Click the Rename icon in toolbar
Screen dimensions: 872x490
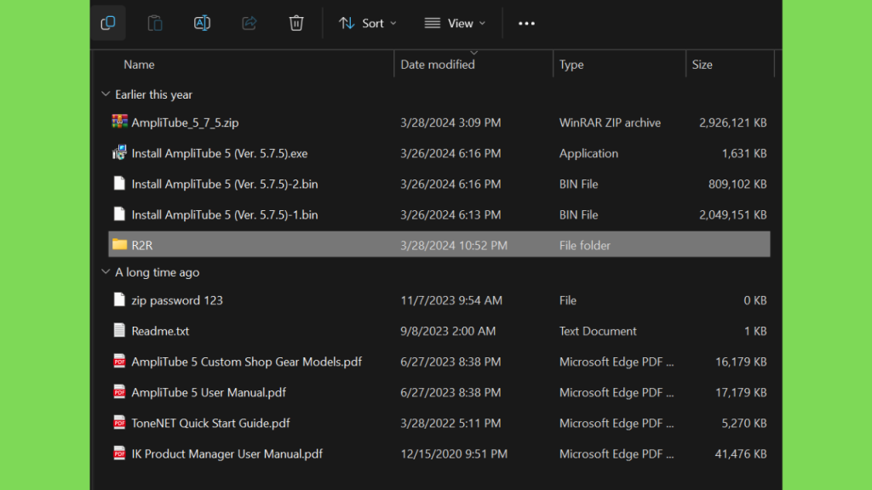pyautogui.click(x=202, y=23)
